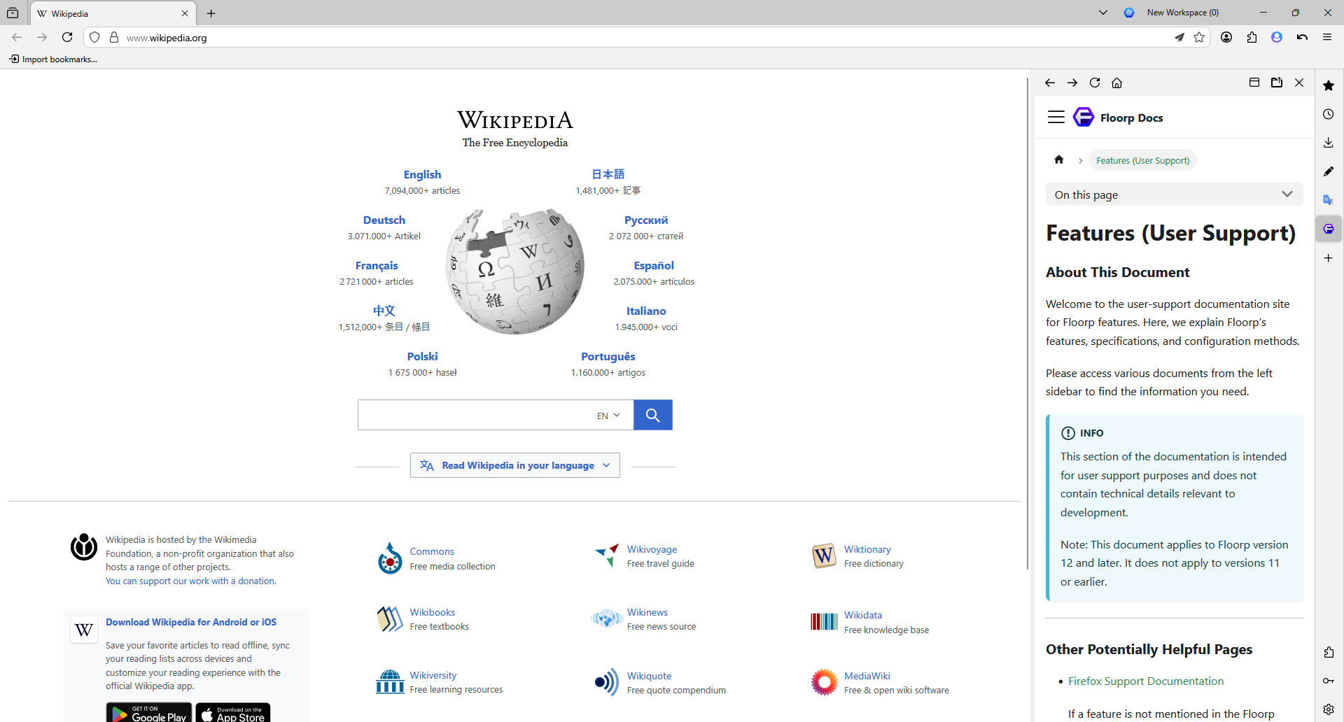
Task: Open the History clock icon in sidebar
Action: coord(1329,114)
